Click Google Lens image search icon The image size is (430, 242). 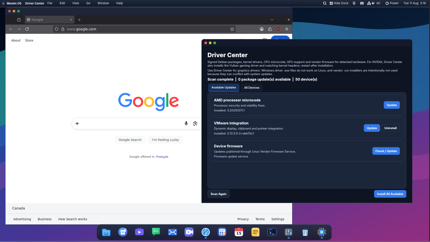195,123
